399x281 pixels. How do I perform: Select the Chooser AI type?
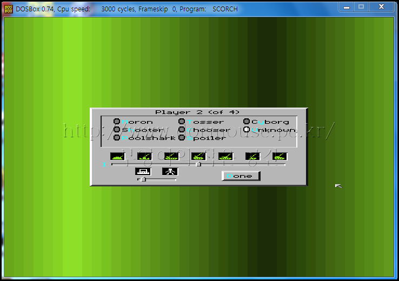click(x=204, y=130)
